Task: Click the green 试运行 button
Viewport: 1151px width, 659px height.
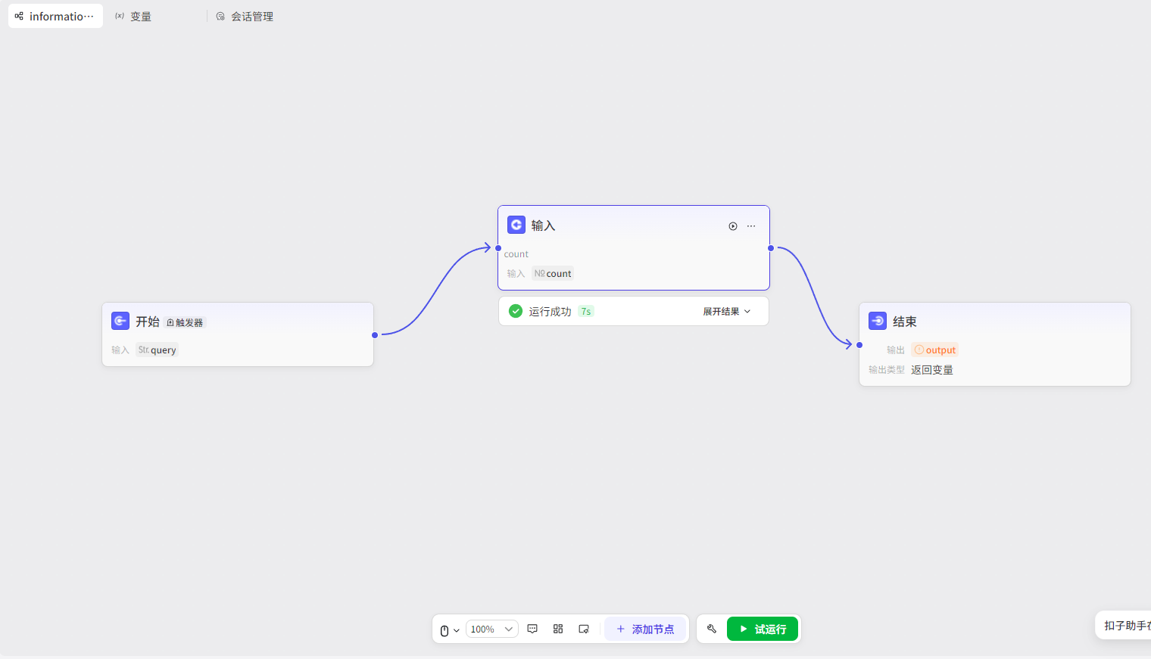Action: (x=763, y=629)
